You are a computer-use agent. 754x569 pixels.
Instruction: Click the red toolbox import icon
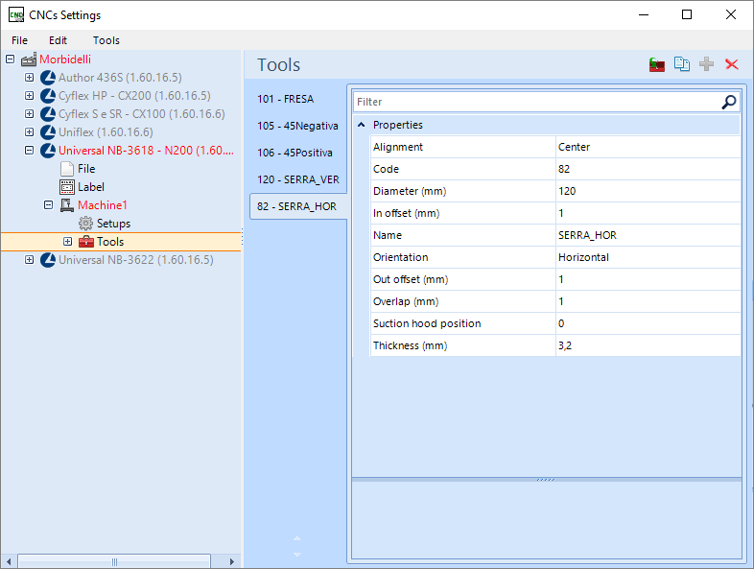pyautogui.click(x=657, y=64)
